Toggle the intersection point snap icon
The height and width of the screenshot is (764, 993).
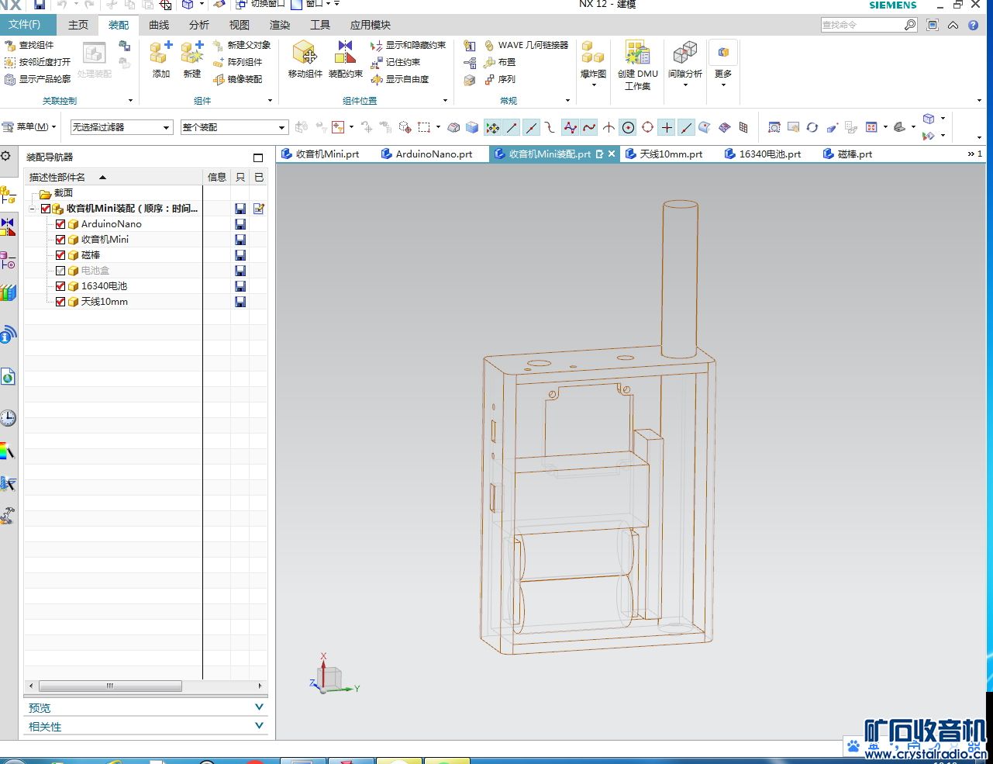[x=609, y=127]
